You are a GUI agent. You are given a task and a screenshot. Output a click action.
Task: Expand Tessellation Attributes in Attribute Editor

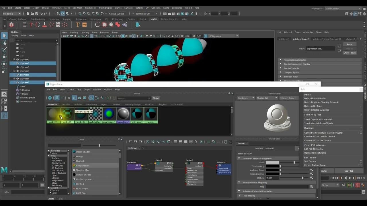pos(280,60)
